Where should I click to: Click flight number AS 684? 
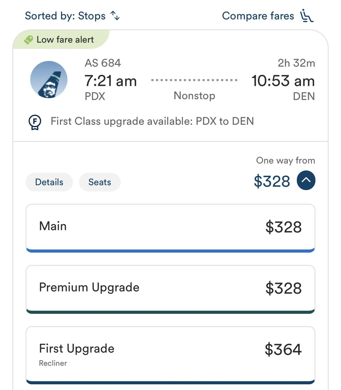(103, 63)
